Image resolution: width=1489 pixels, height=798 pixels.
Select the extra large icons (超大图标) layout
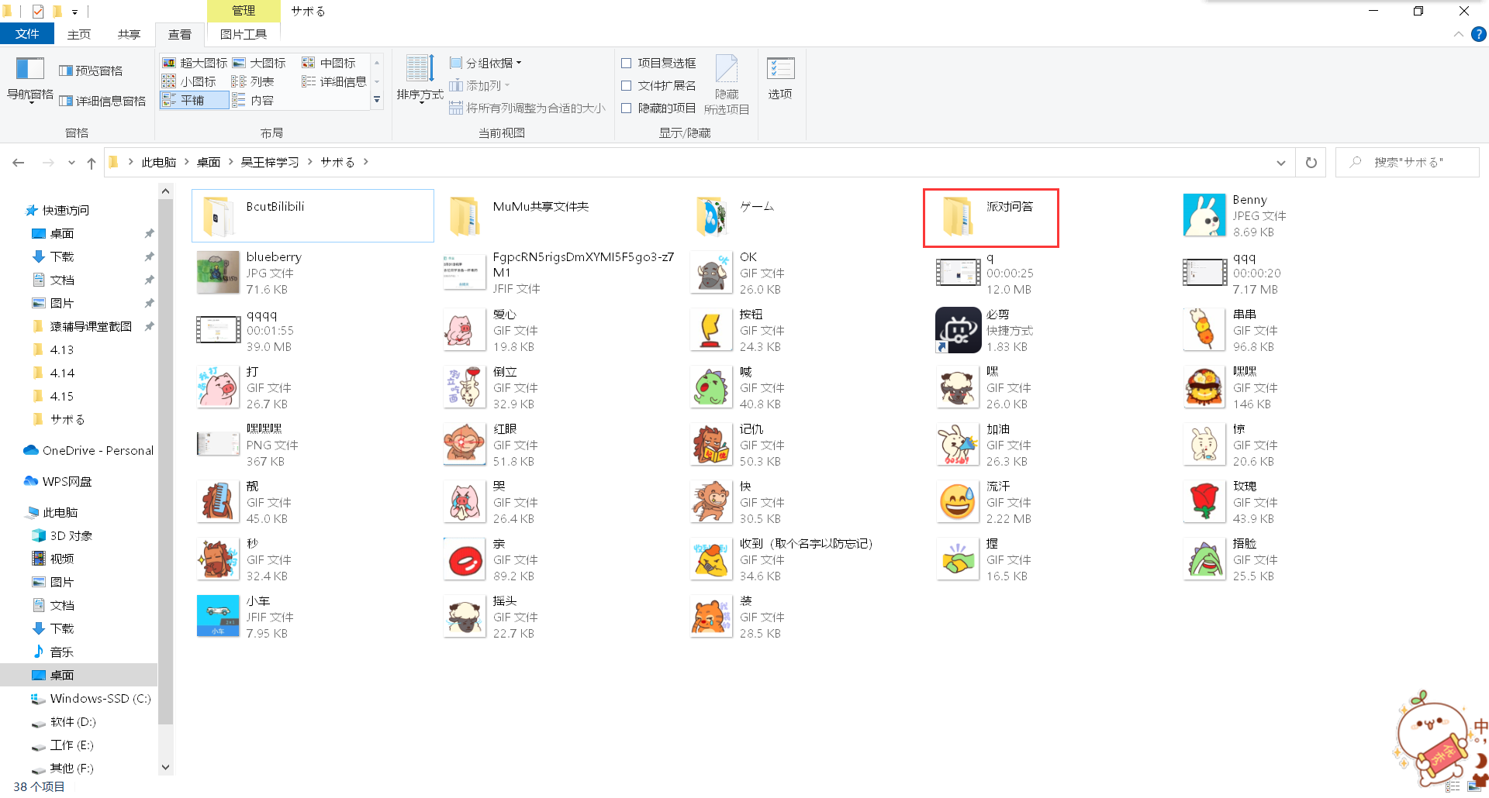click(195, 63)
